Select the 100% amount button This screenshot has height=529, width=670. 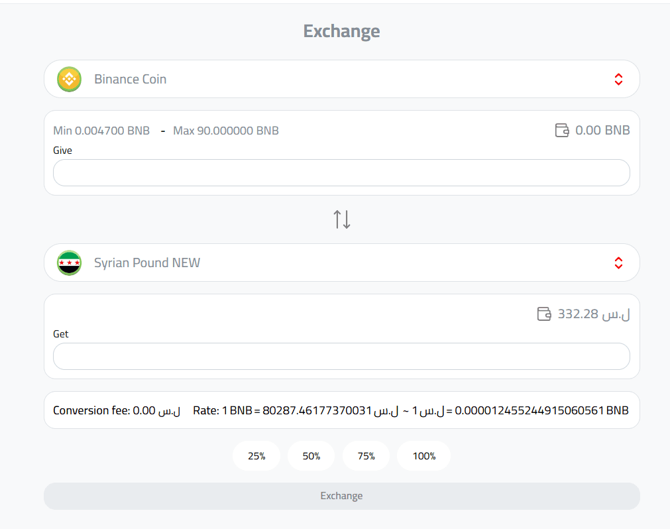tap(423, 455)
